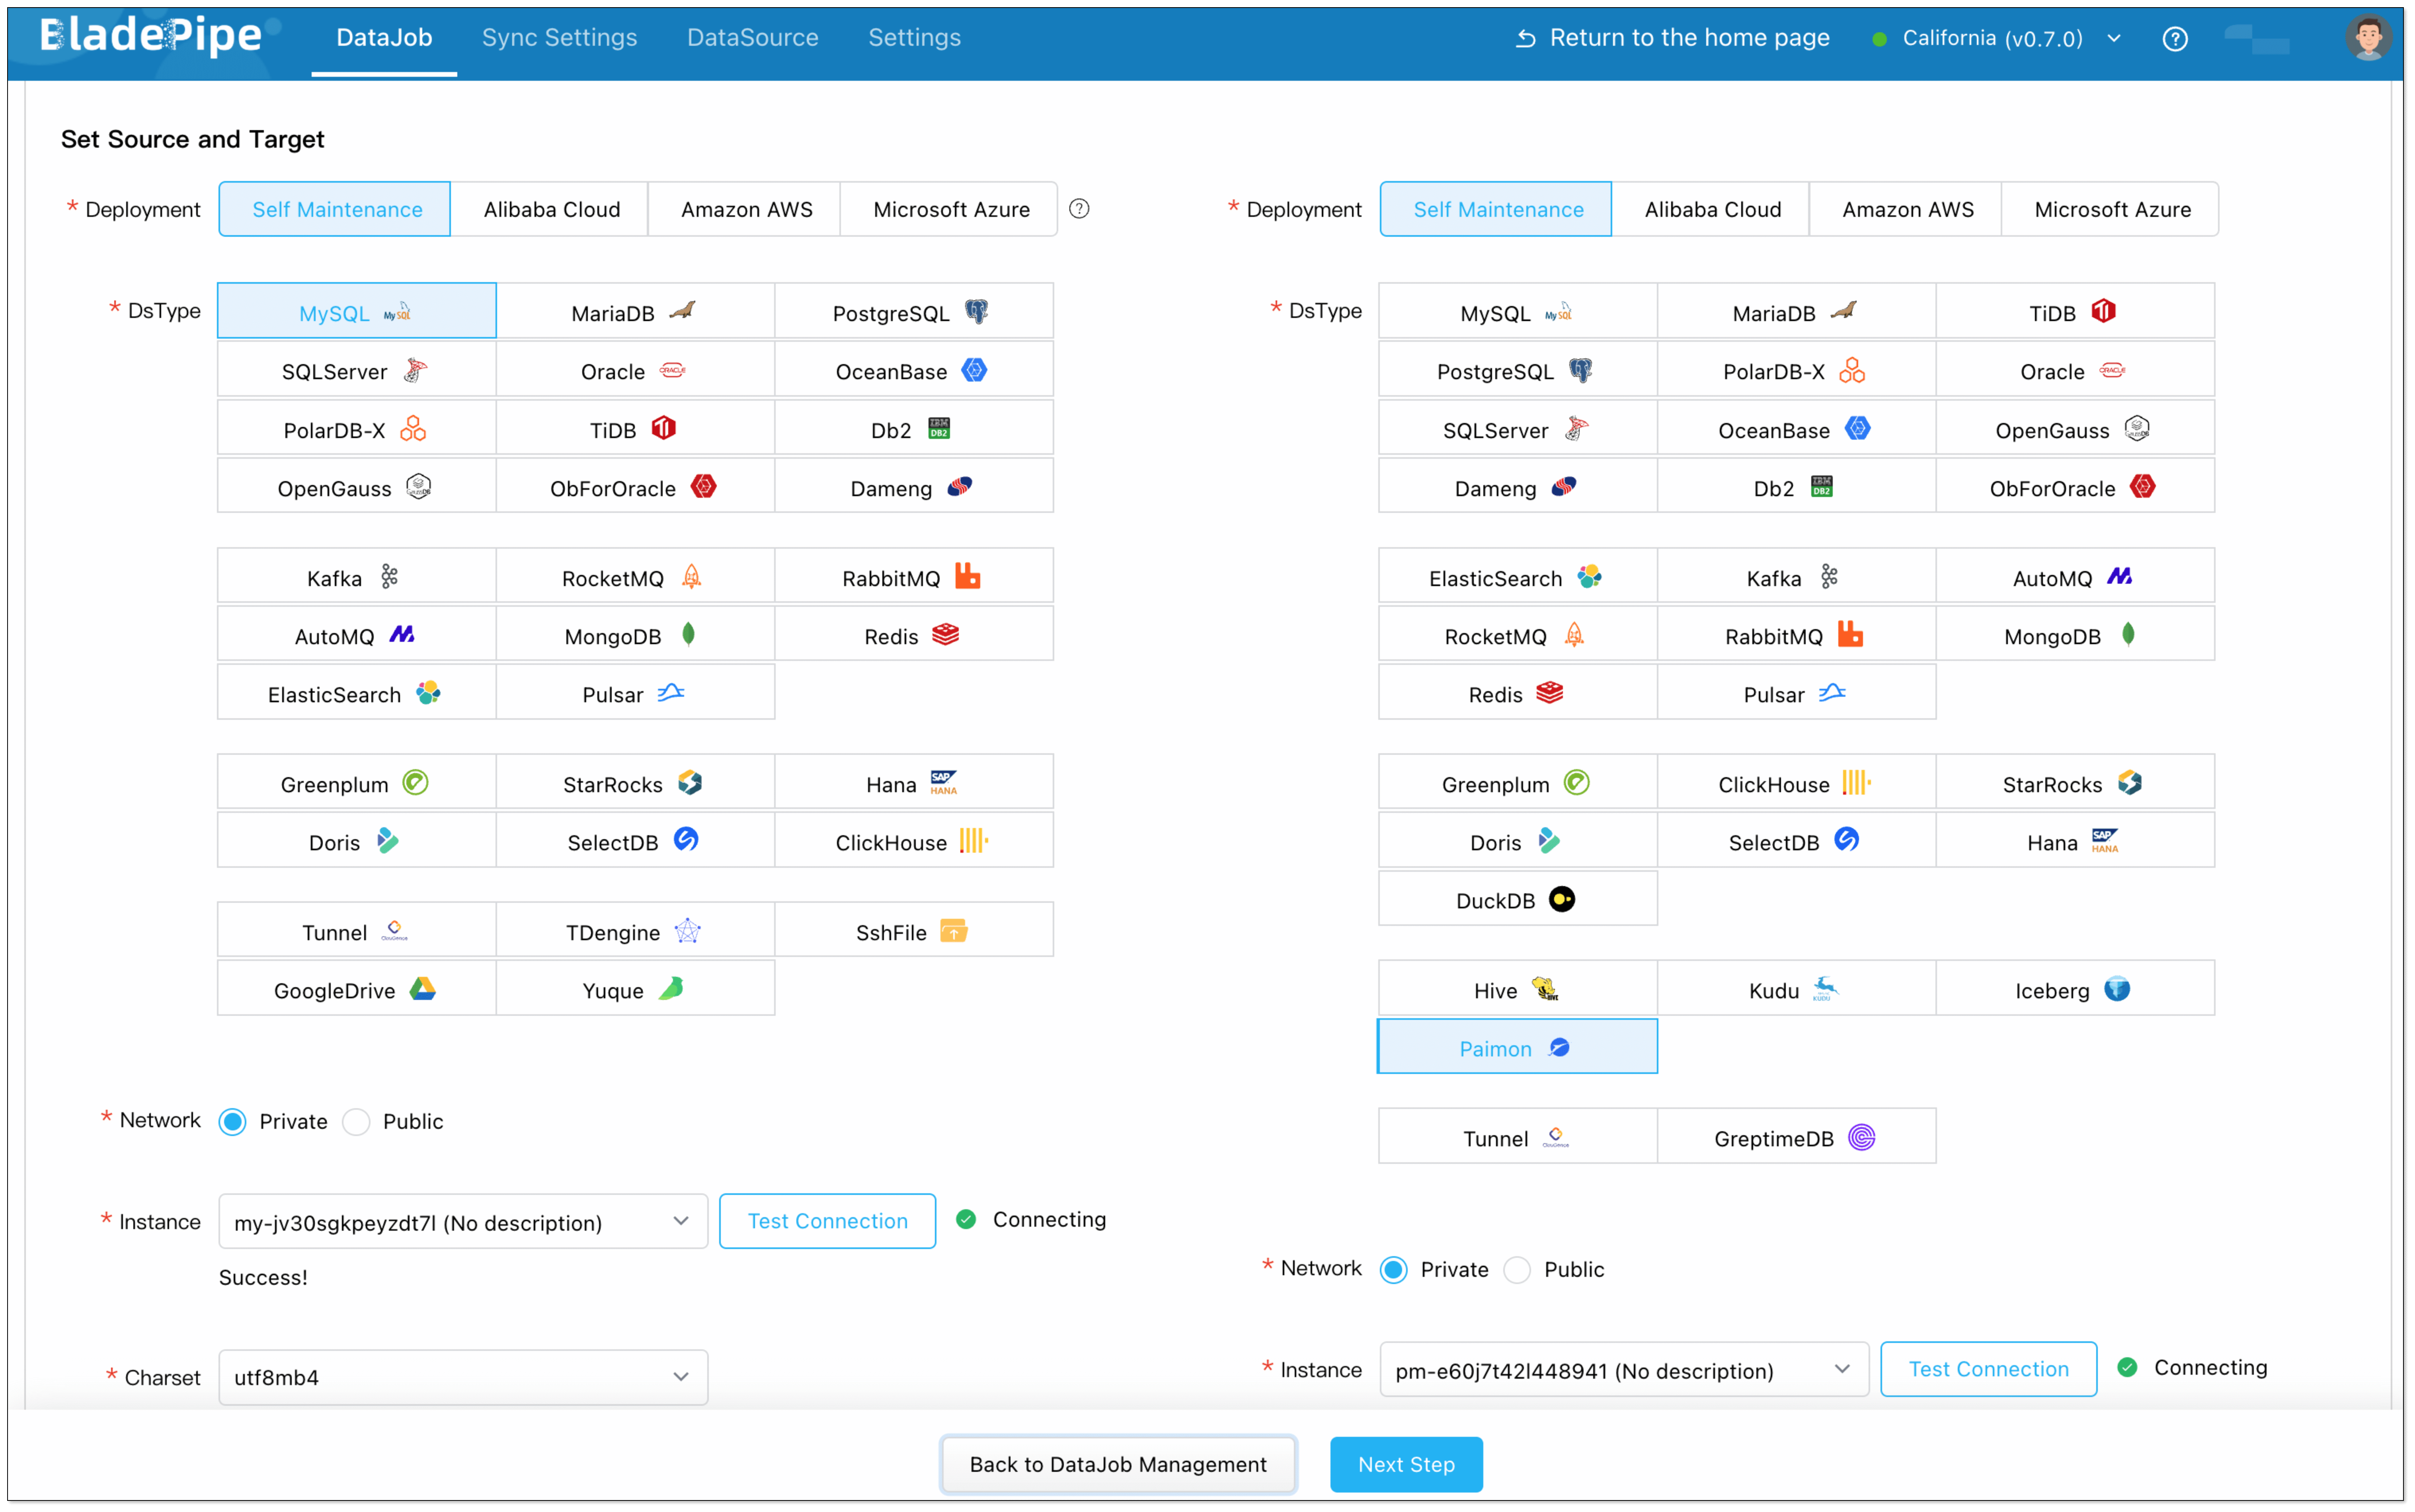Switch to the Sync Settings tab
The width and height of the screenshot is (2415, 1512).
(559, 38)
